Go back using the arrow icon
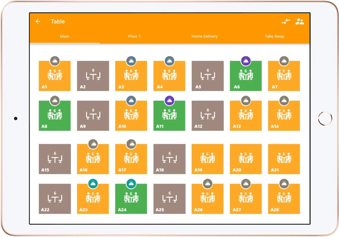This screenshot has width=339, height=237. (x=38, y=22)
